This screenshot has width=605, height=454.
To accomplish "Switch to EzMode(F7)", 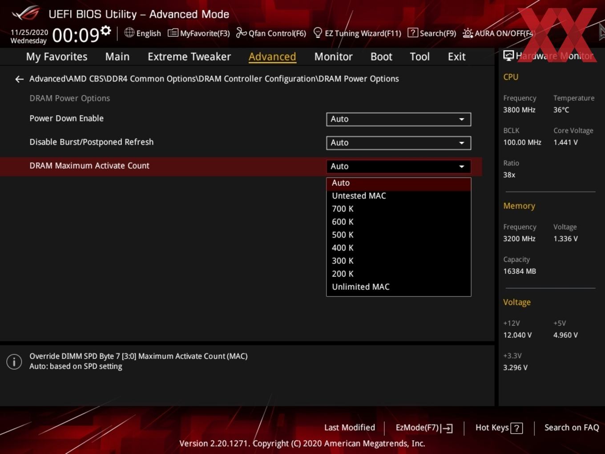I will pos(424,428).
